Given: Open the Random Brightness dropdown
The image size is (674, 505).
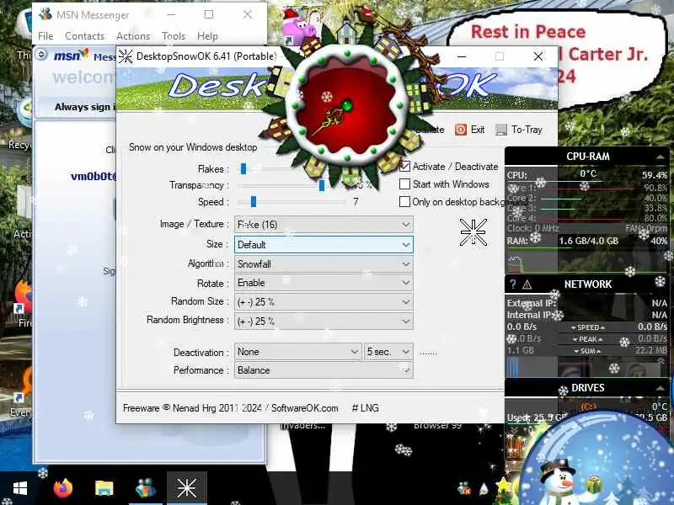Looking at the screenshot, I should [324, 322].
